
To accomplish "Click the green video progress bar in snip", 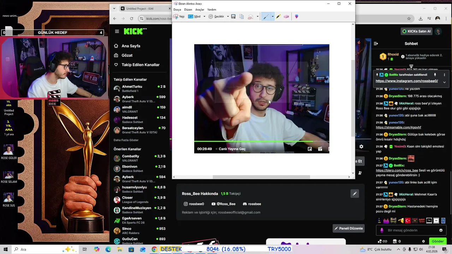I will coord(254,141).
